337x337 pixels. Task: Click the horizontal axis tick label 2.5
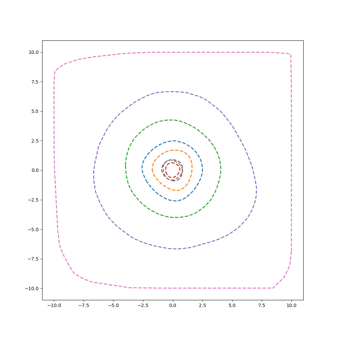point(203,305)
